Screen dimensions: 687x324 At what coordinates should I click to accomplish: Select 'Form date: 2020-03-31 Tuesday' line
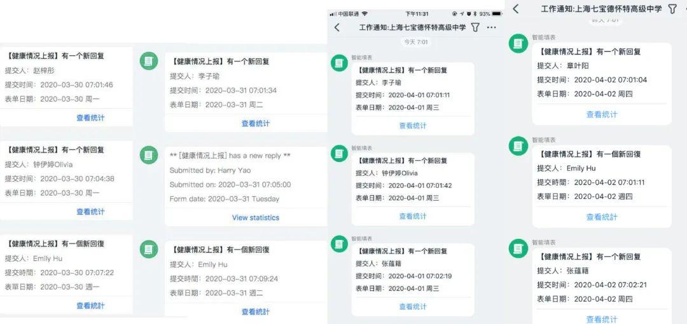225,199
